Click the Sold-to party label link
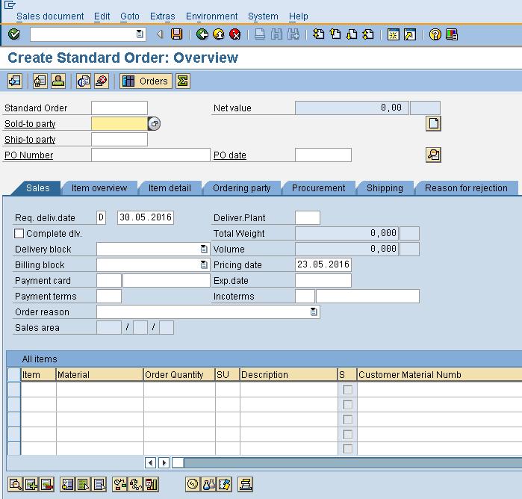Screen dimensions: 522x499 [30, 123]
